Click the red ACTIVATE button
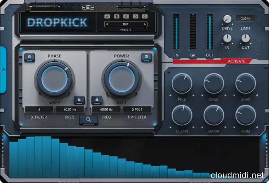 pos(236,61)
